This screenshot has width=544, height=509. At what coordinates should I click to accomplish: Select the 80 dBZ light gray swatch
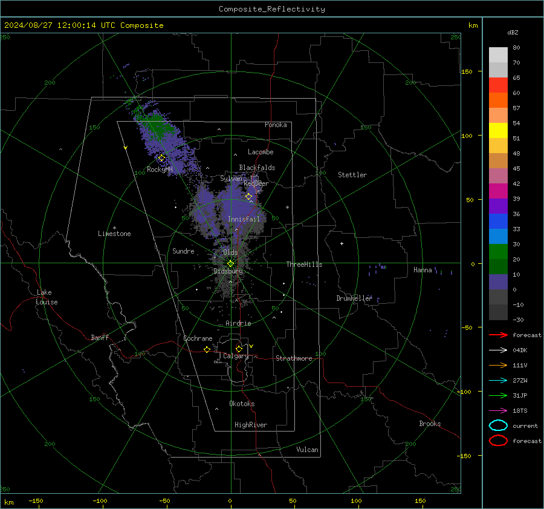pos(498,54)
